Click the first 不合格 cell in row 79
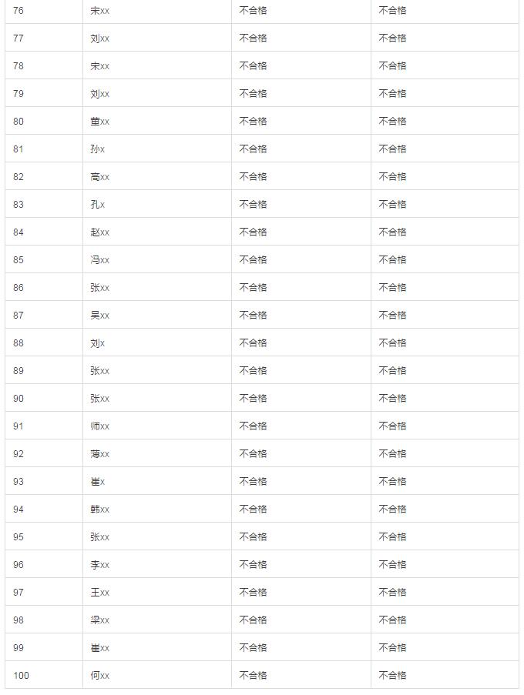524x695 pixels. click(253, 94)
